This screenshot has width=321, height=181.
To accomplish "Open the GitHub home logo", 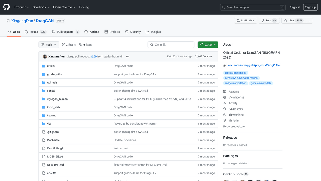I will coord(6,7).
